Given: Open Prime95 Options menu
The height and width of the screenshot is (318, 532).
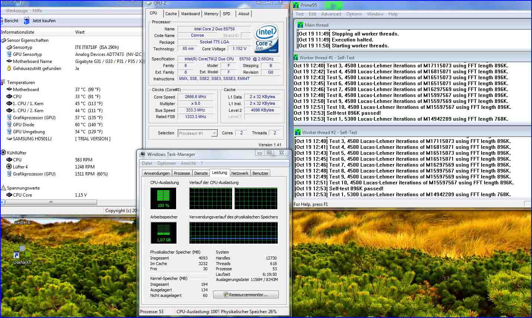Looking at the screenshot, I should (x=354, y=14).
